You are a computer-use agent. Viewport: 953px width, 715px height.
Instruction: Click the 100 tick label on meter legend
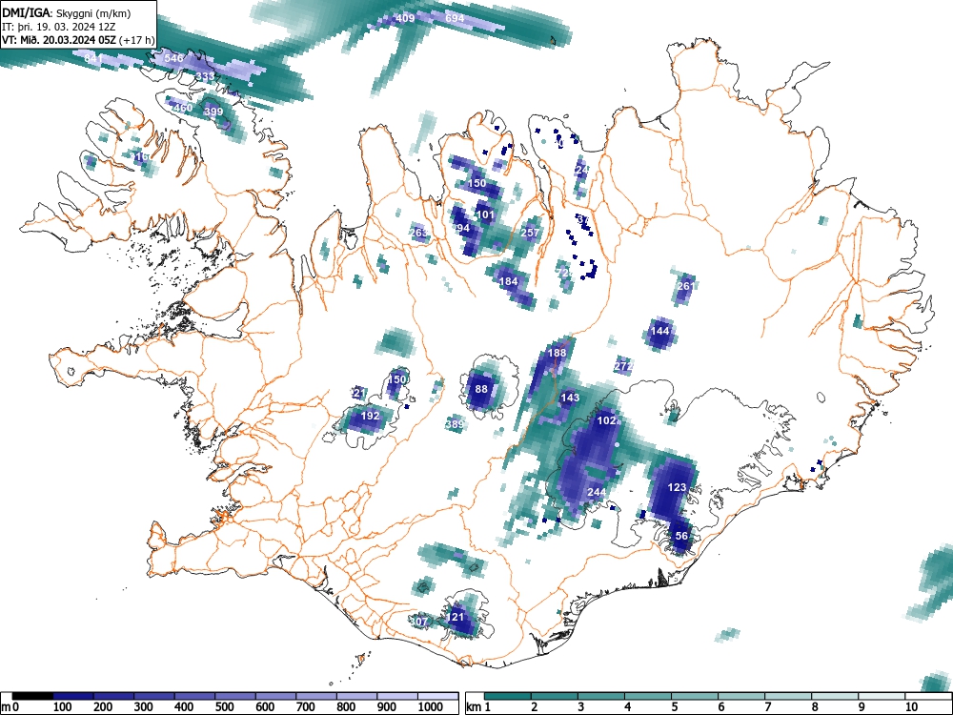63,707
